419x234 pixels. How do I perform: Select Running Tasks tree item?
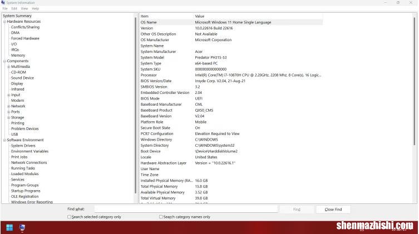point(23,168)
